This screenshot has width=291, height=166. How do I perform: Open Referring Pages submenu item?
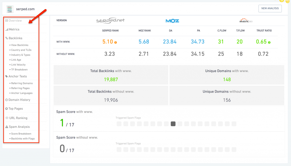(20, 88)
